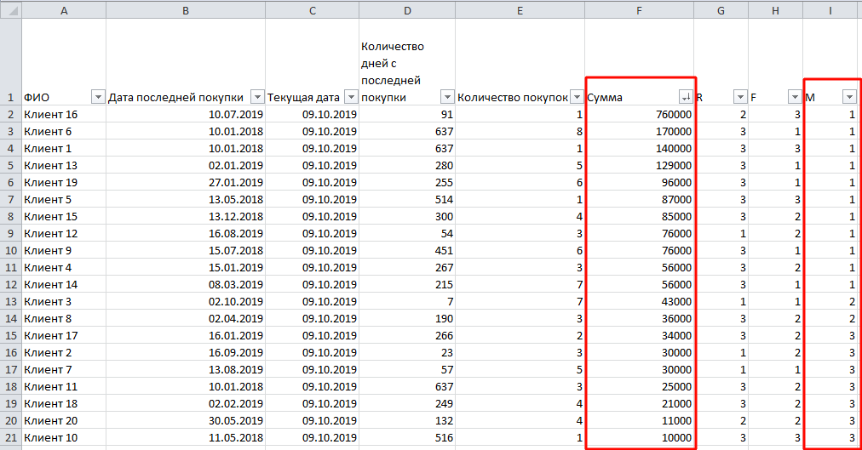
Task: Select row 2 by its row number
Action: pyautogui.click(x=10, y=114)
